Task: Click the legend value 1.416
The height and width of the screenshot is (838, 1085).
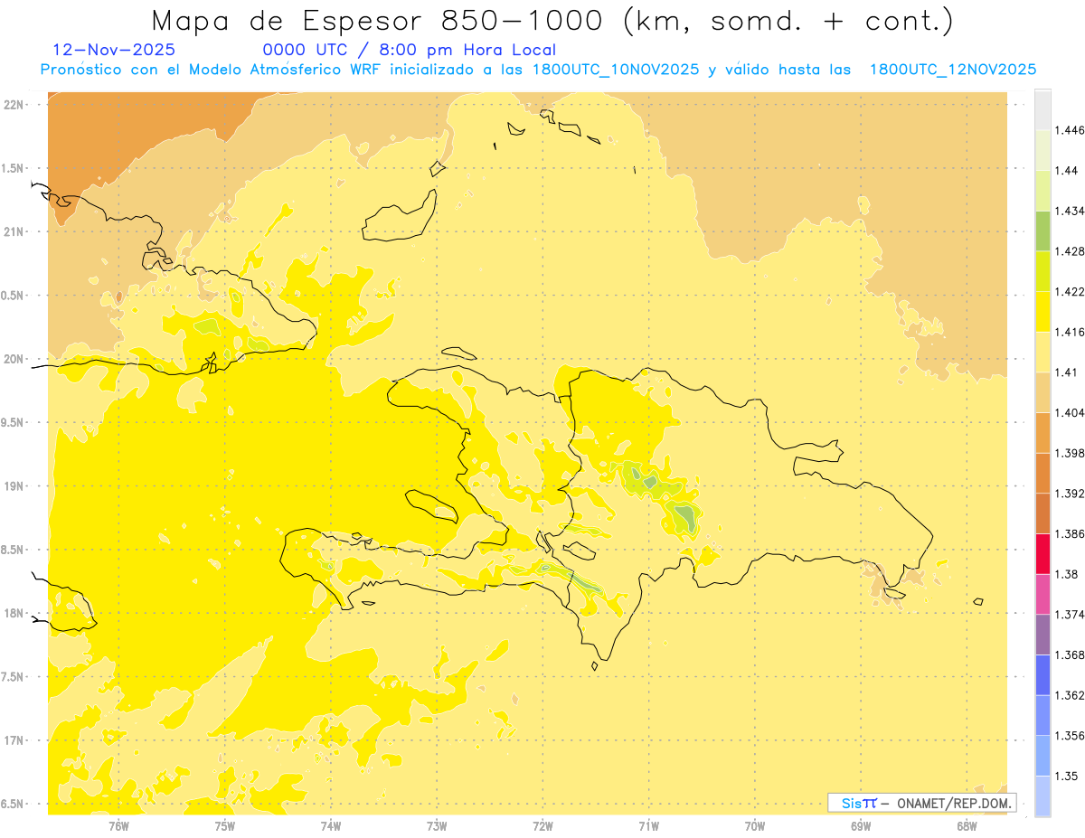Action: [1070, 332]
